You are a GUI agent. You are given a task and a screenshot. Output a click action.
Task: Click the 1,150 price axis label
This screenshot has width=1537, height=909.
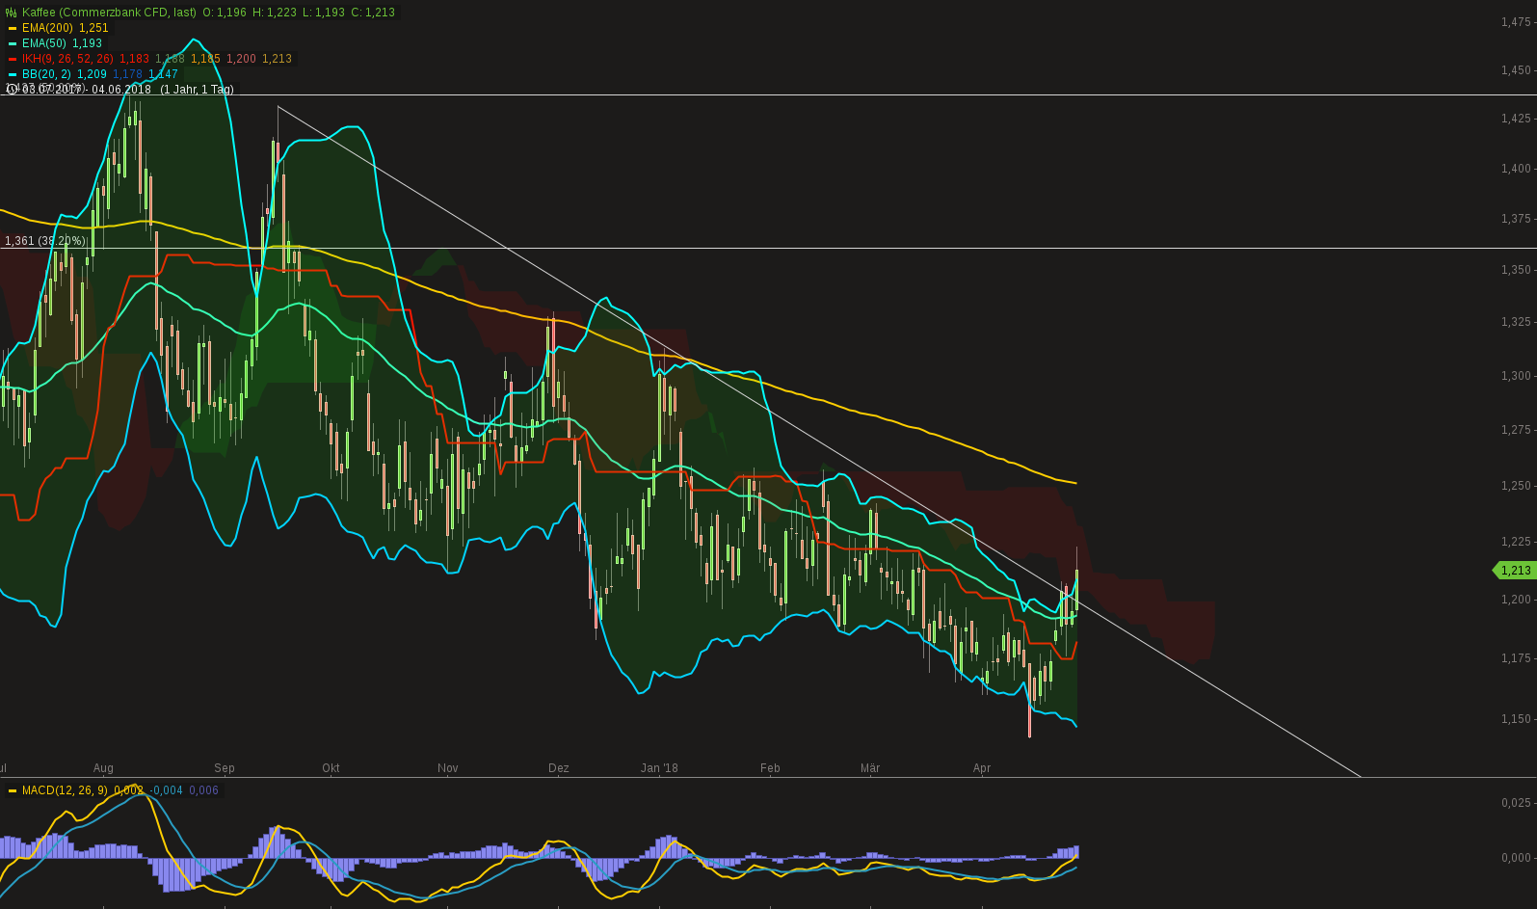(x=1516, y=719)
